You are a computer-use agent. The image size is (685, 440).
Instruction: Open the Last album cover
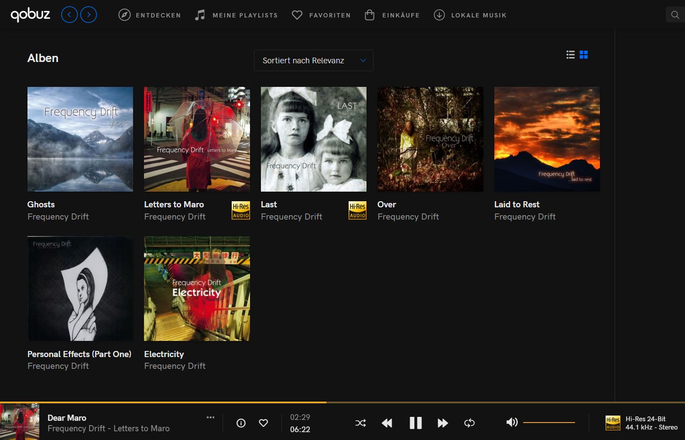[314, 139]
